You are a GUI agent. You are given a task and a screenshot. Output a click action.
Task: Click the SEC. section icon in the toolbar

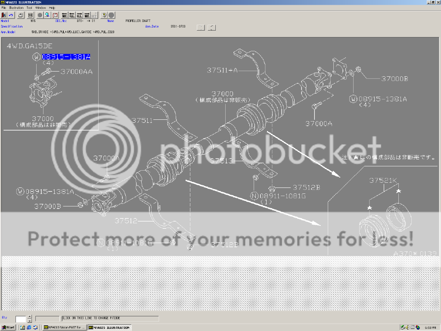click(x=64, y=15)
